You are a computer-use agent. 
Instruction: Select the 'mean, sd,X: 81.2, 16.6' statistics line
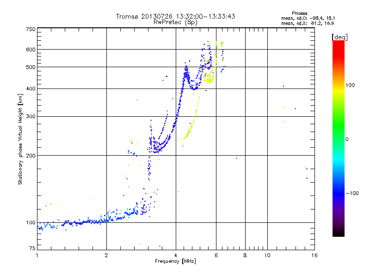point(308,23)
